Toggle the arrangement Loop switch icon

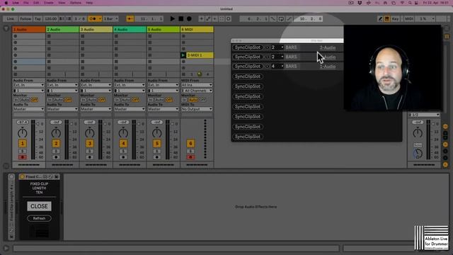click(x=281, y=19)
